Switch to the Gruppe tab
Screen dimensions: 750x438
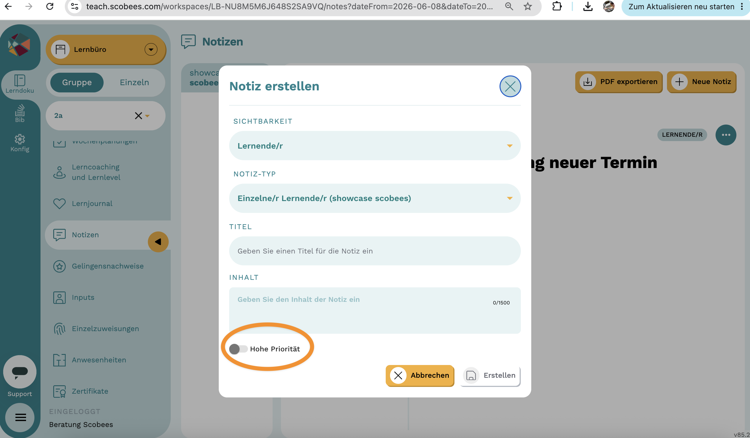(x=77, y=83)
